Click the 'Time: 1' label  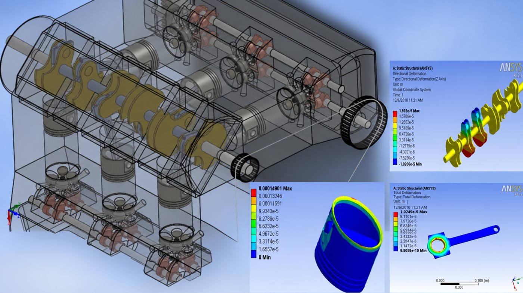(399, 95)
